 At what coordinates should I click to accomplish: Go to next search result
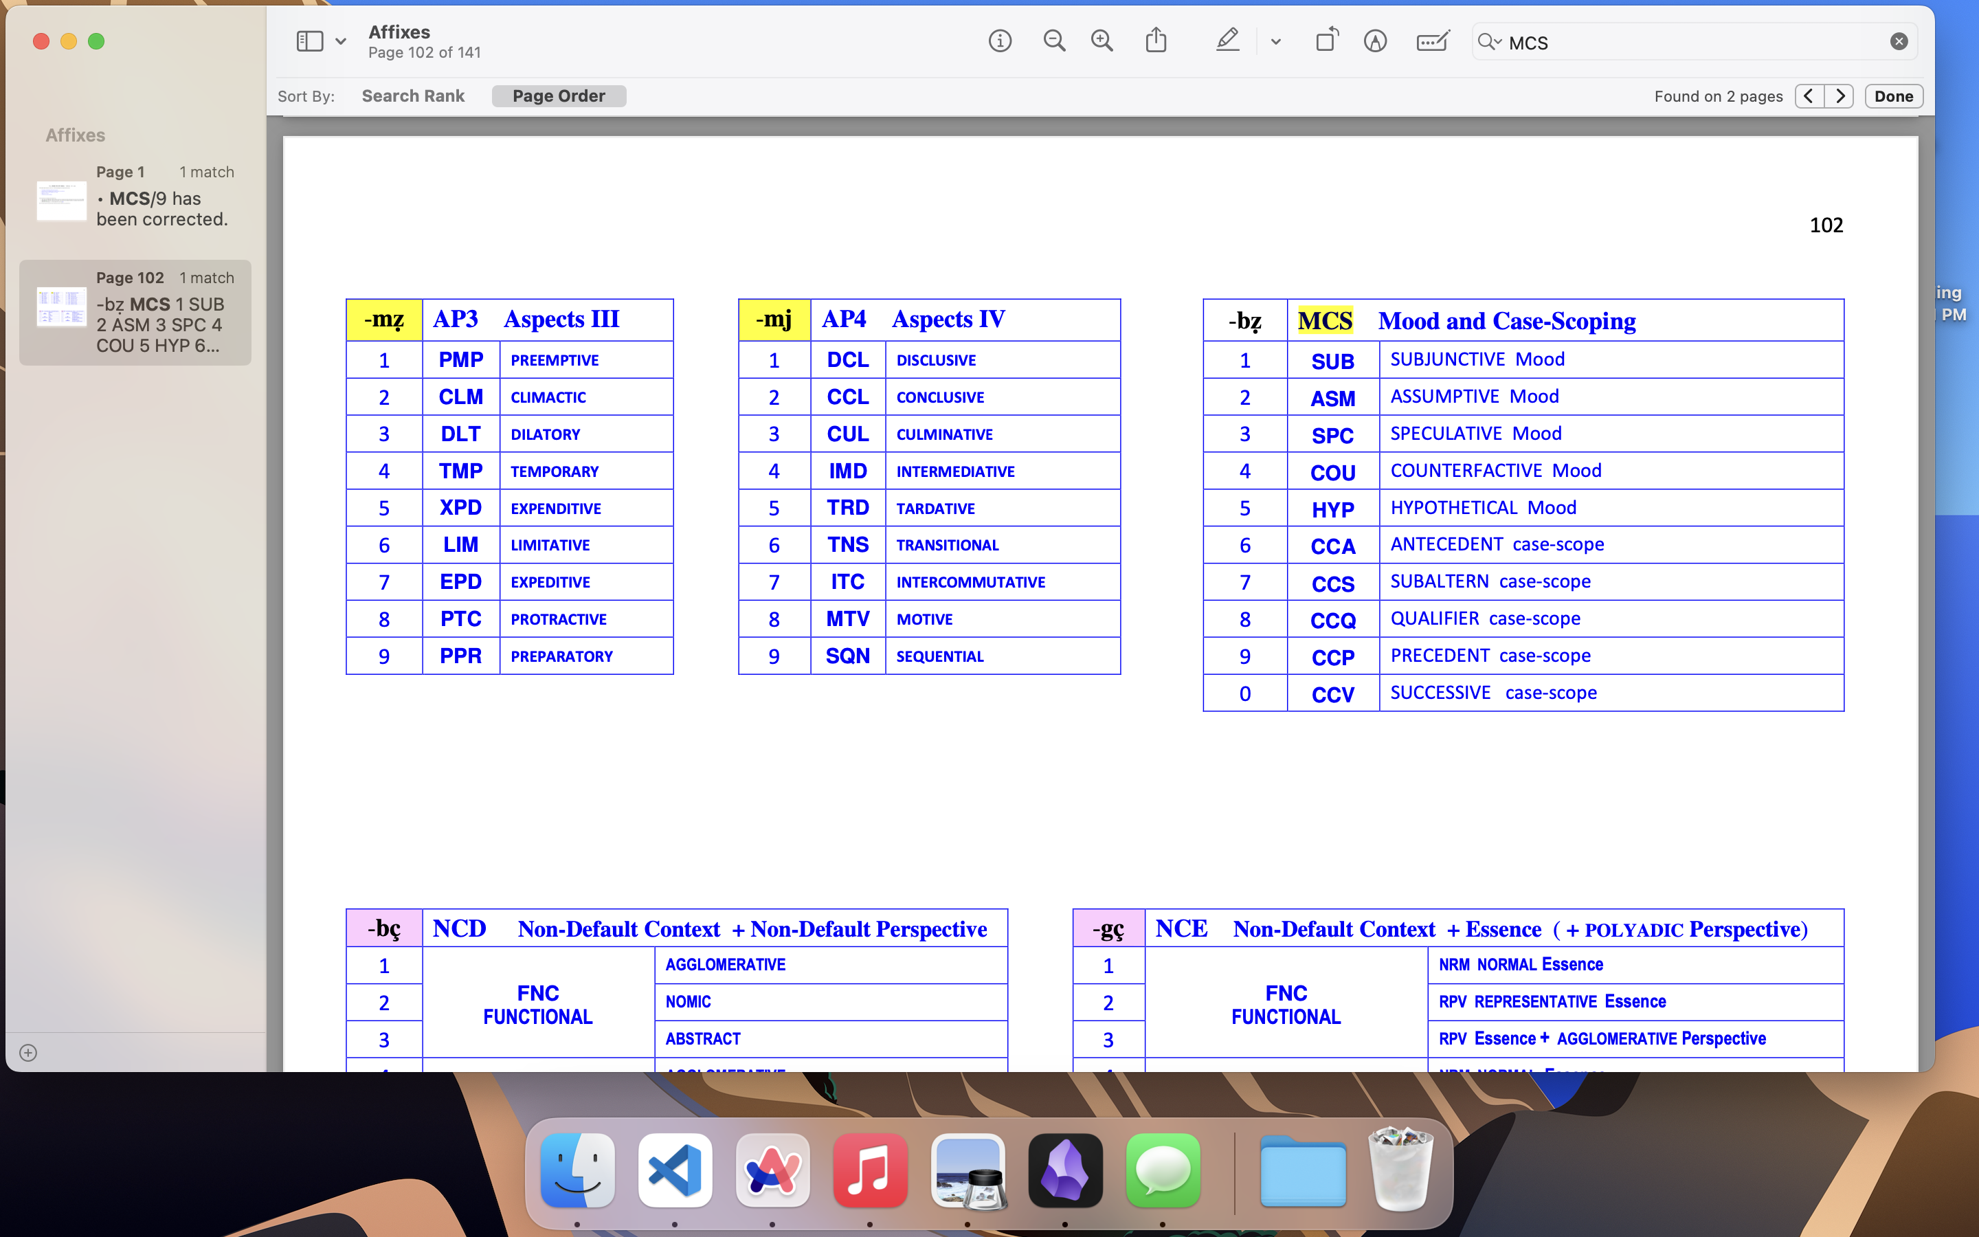tap(1839, 96)
